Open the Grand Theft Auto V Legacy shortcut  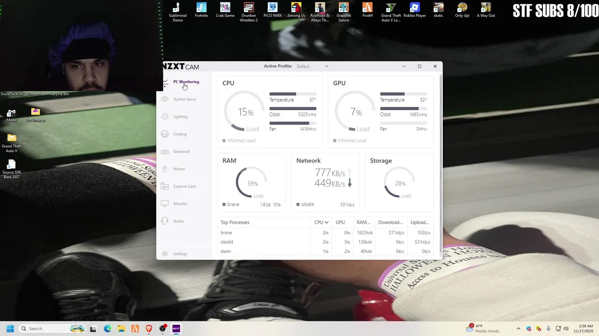tap(391, 12)
